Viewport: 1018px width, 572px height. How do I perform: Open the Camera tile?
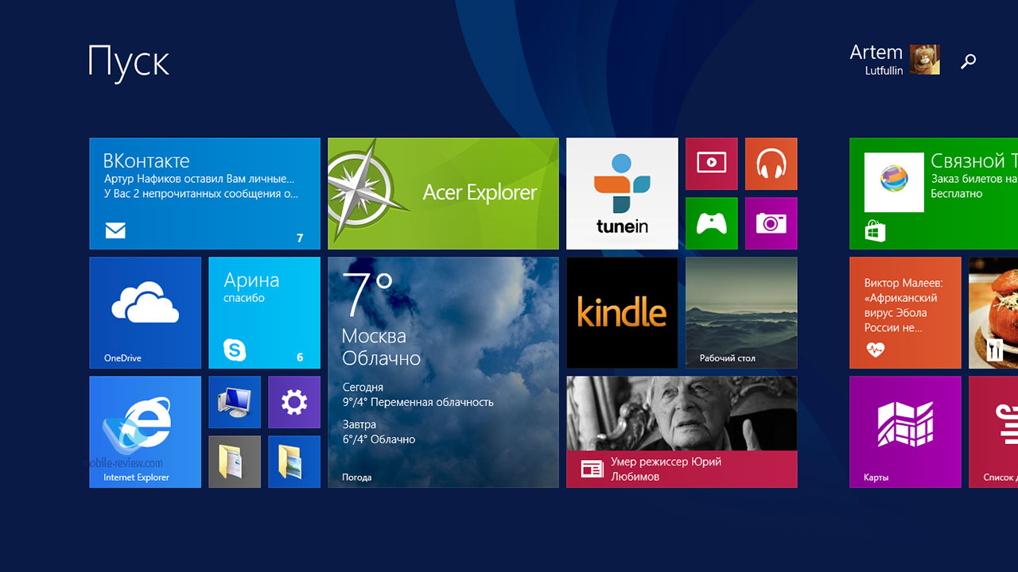[x=771, y=223]
